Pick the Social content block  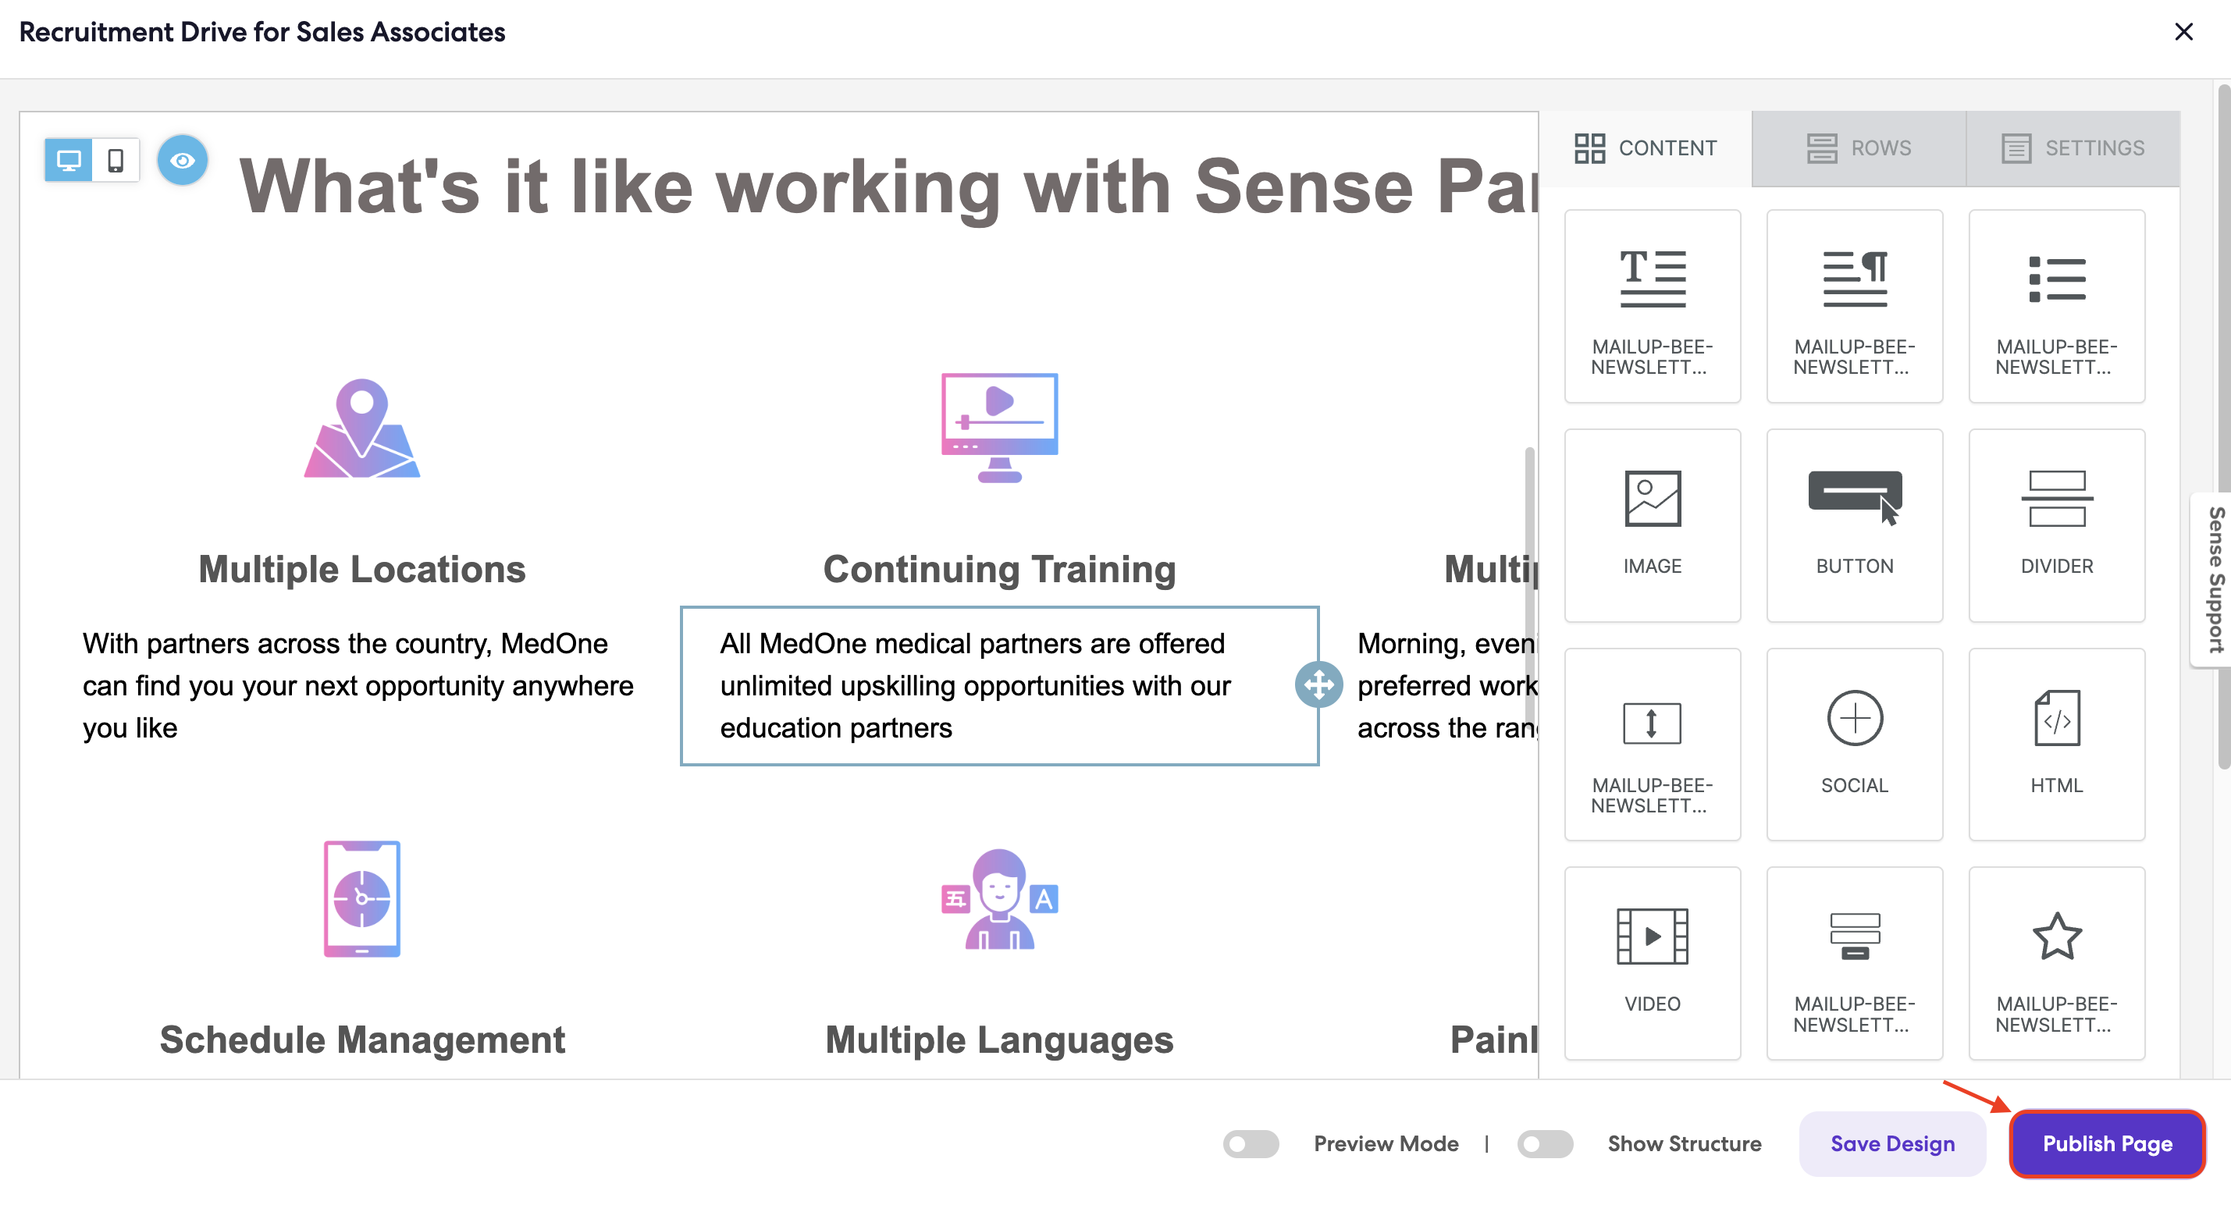(x=1854, y=744)
